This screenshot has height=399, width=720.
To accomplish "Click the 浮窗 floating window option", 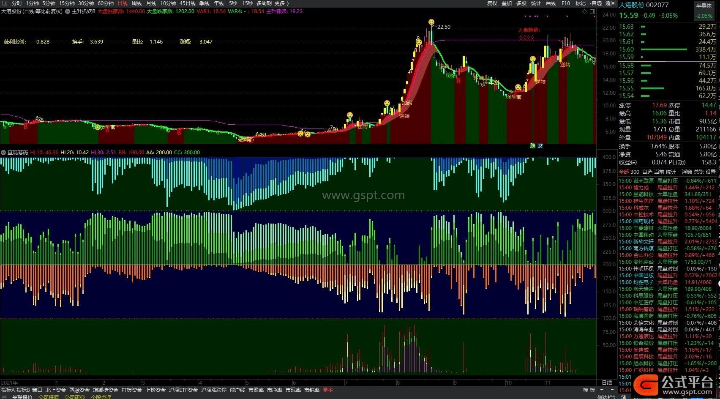I will pyautogui.click(x=687, y=172).
